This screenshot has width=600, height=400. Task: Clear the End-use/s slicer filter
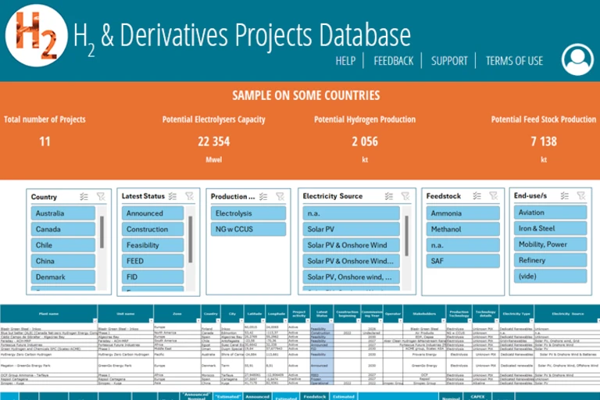point(581,197)
